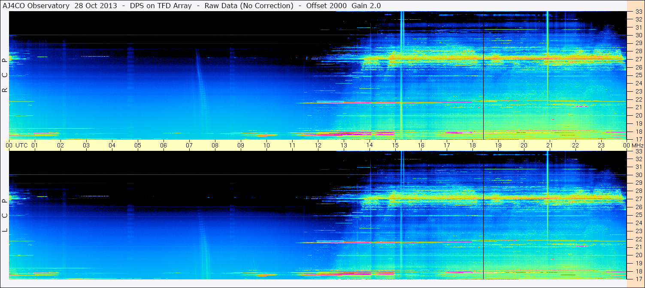Image resolution: width=645 pixels, height=288 pixels.
Task: Click the 24 MHz label of LCP panel
Action: [639, 223]
